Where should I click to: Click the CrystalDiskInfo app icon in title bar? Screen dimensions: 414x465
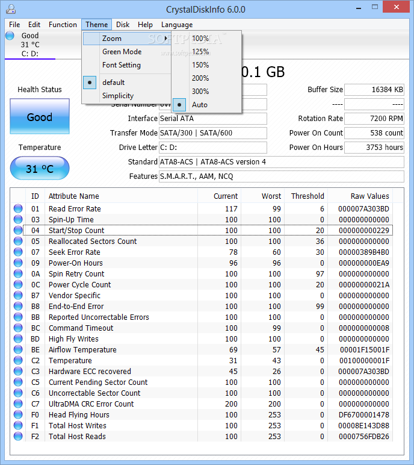11,9
